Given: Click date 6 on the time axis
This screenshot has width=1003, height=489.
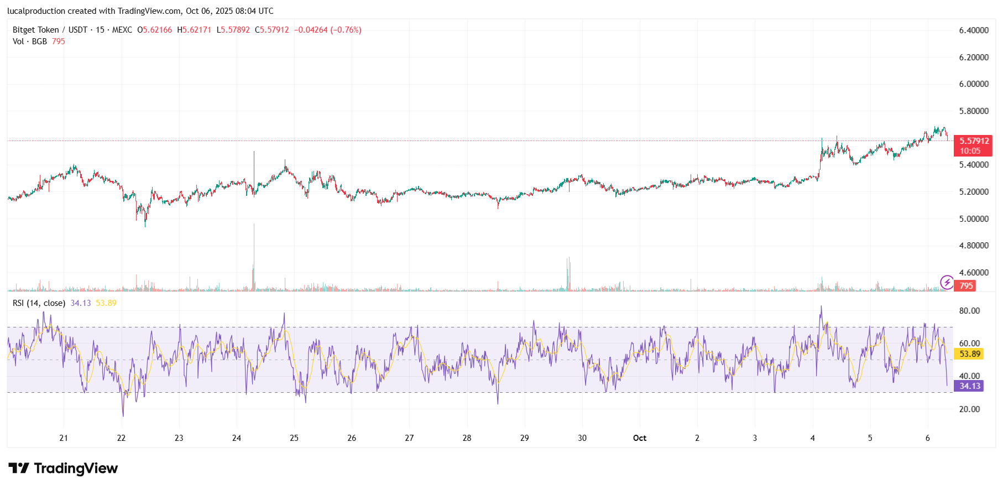Looking at the screenshot, I should click(x=927, y=438).
